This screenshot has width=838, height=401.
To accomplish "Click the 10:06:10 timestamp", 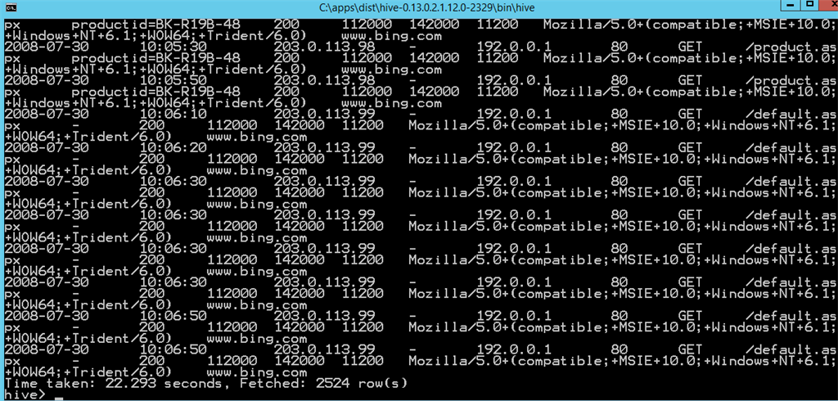I will pos(173,114).
